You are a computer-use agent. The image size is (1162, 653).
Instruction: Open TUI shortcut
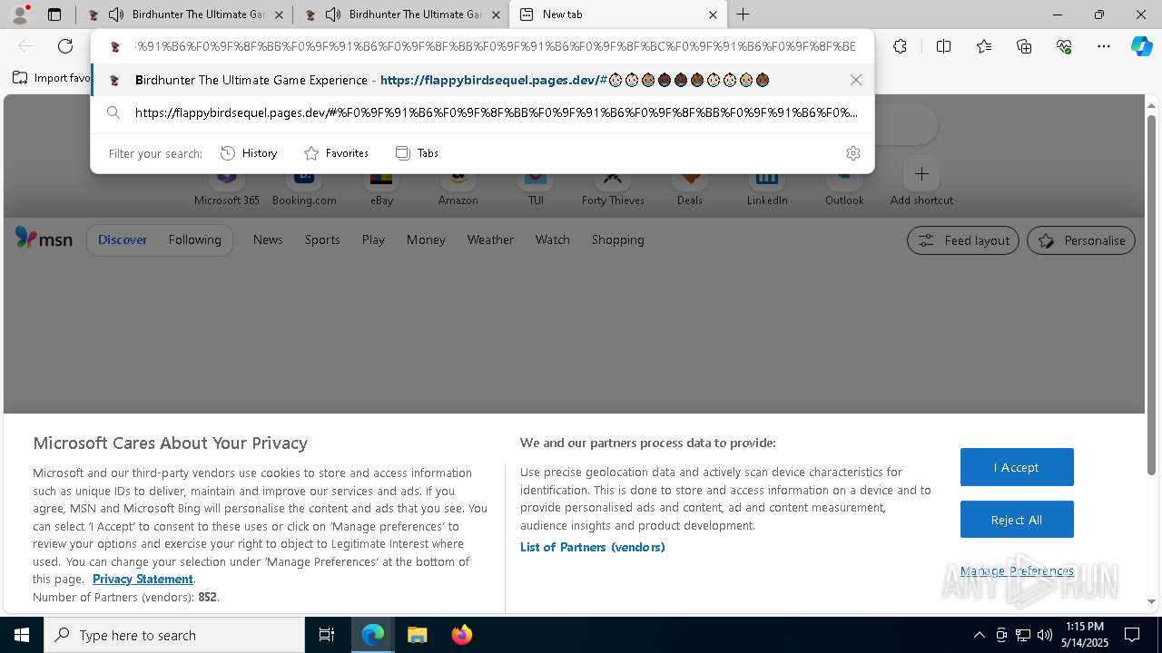(536, 186)
